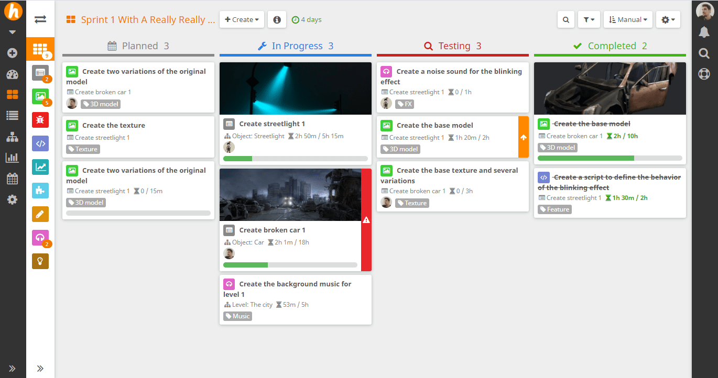Select the puzzle piece item type icon

pos(40,191)
